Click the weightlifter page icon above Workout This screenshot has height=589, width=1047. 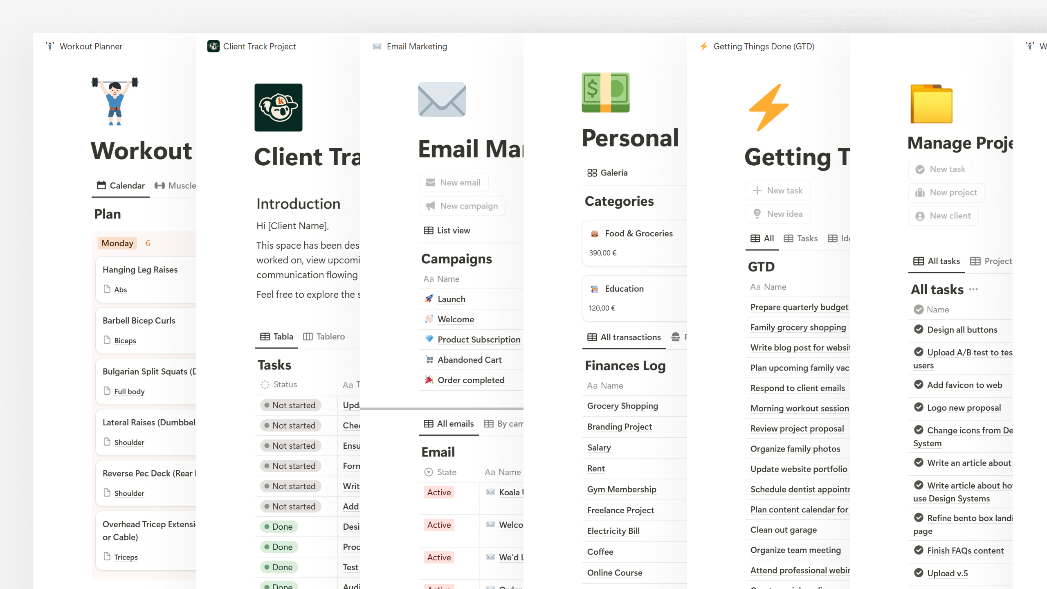pyautogui.click(x=115, y=101)
